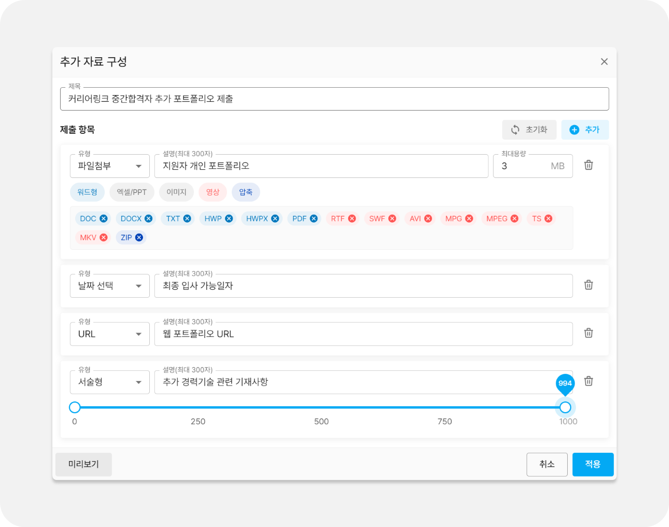
Task: Remove the DOC extension chip
Action: point(104,219)
